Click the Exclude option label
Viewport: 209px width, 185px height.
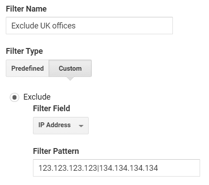tap(37, 97)
